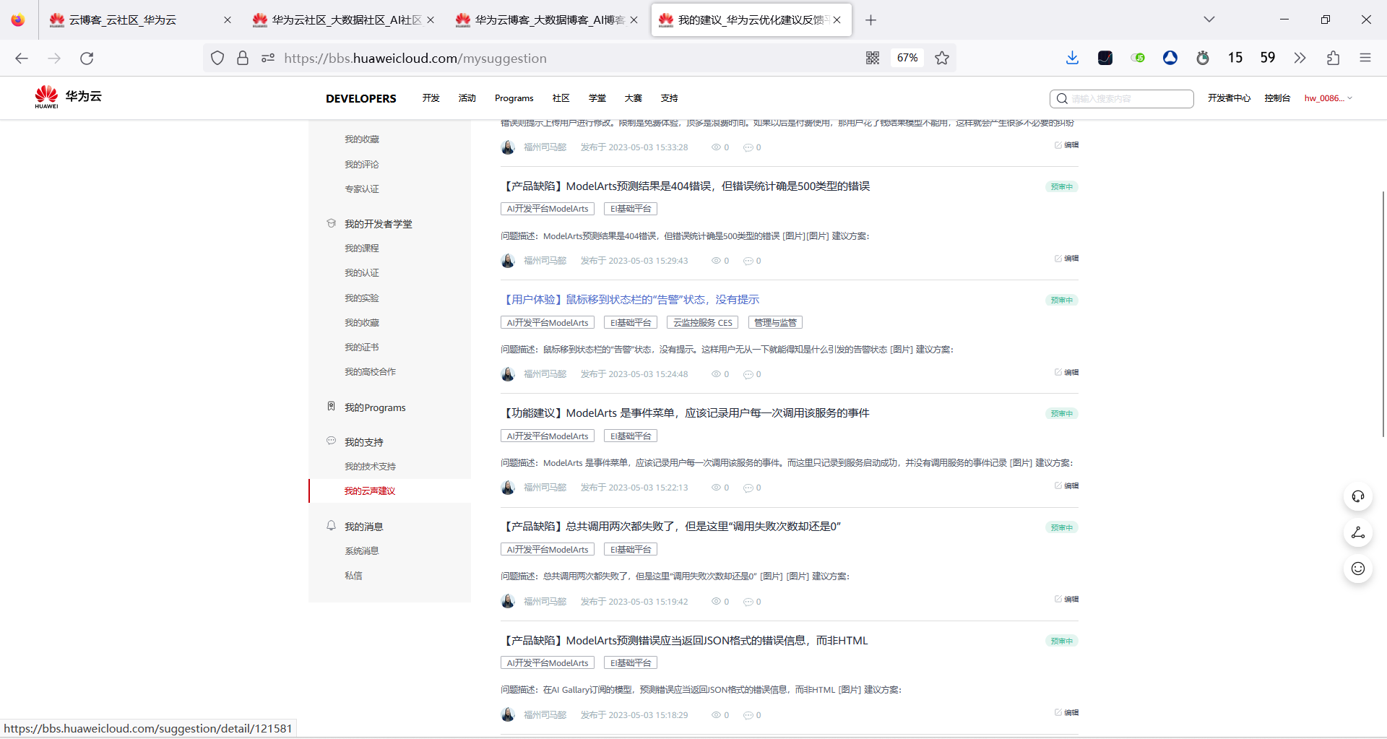Open 专家认证 in sidebar

362,189
